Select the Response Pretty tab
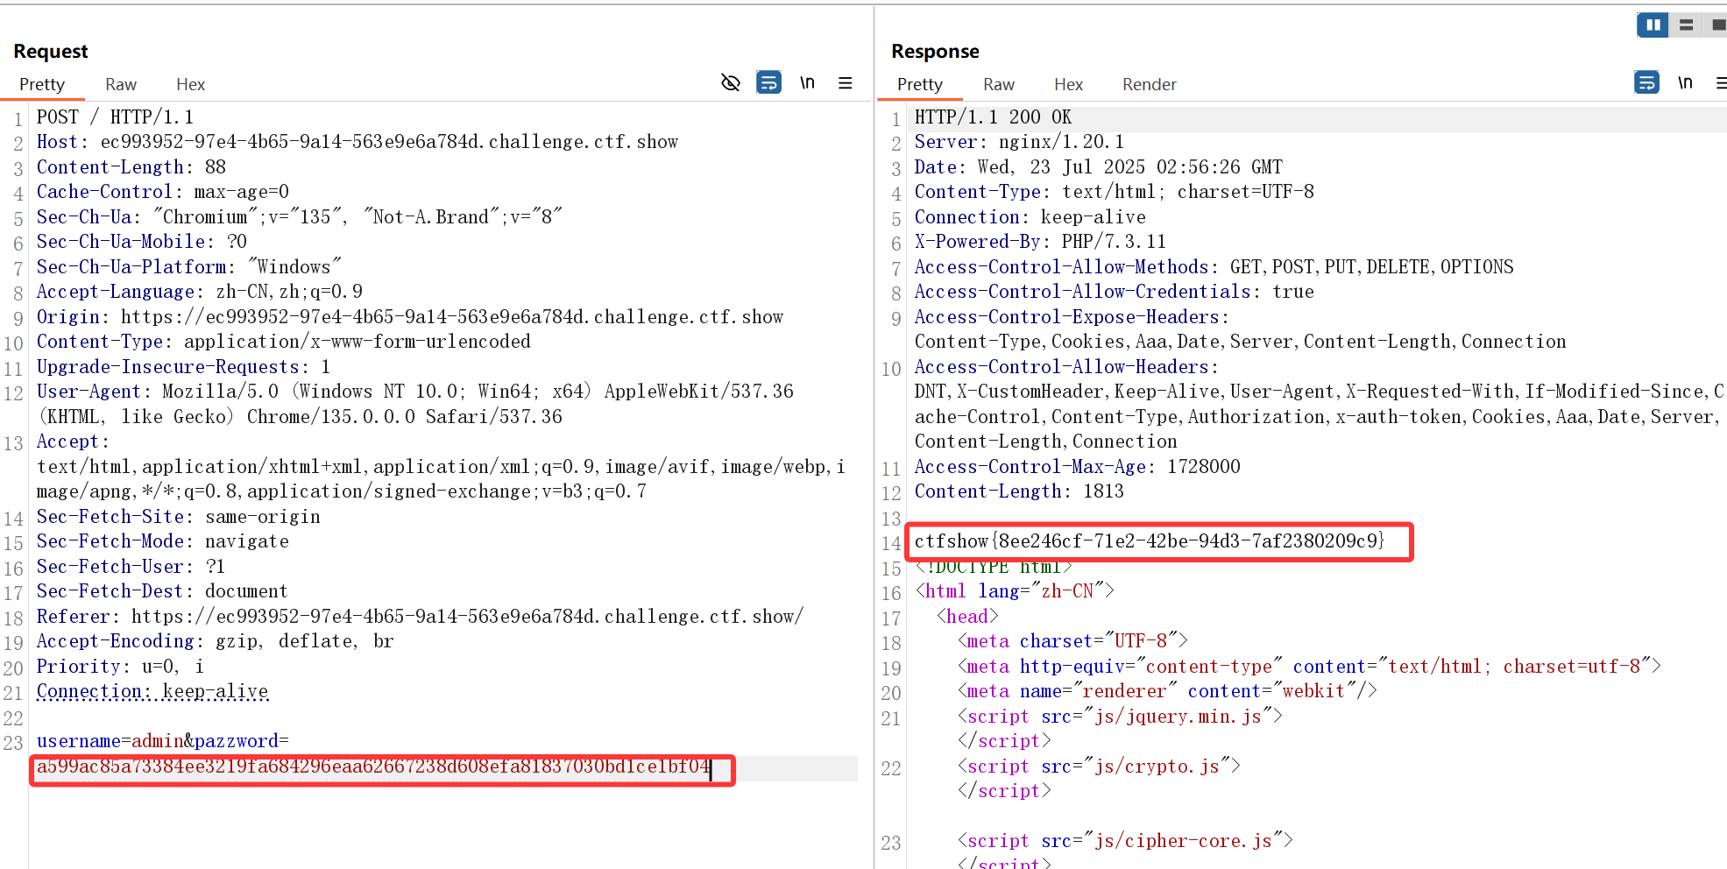The width and height of the screenshot is (1727, 869). pos(919,84)
